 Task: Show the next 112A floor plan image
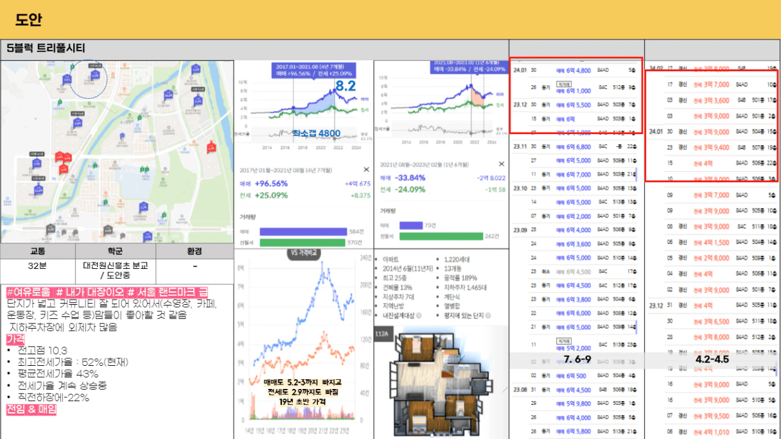504,388
